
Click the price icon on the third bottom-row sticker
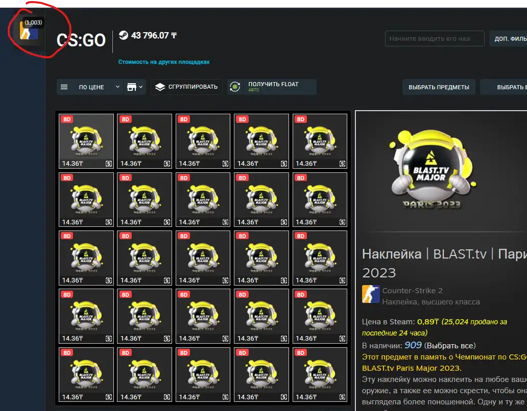coord(226,397)
